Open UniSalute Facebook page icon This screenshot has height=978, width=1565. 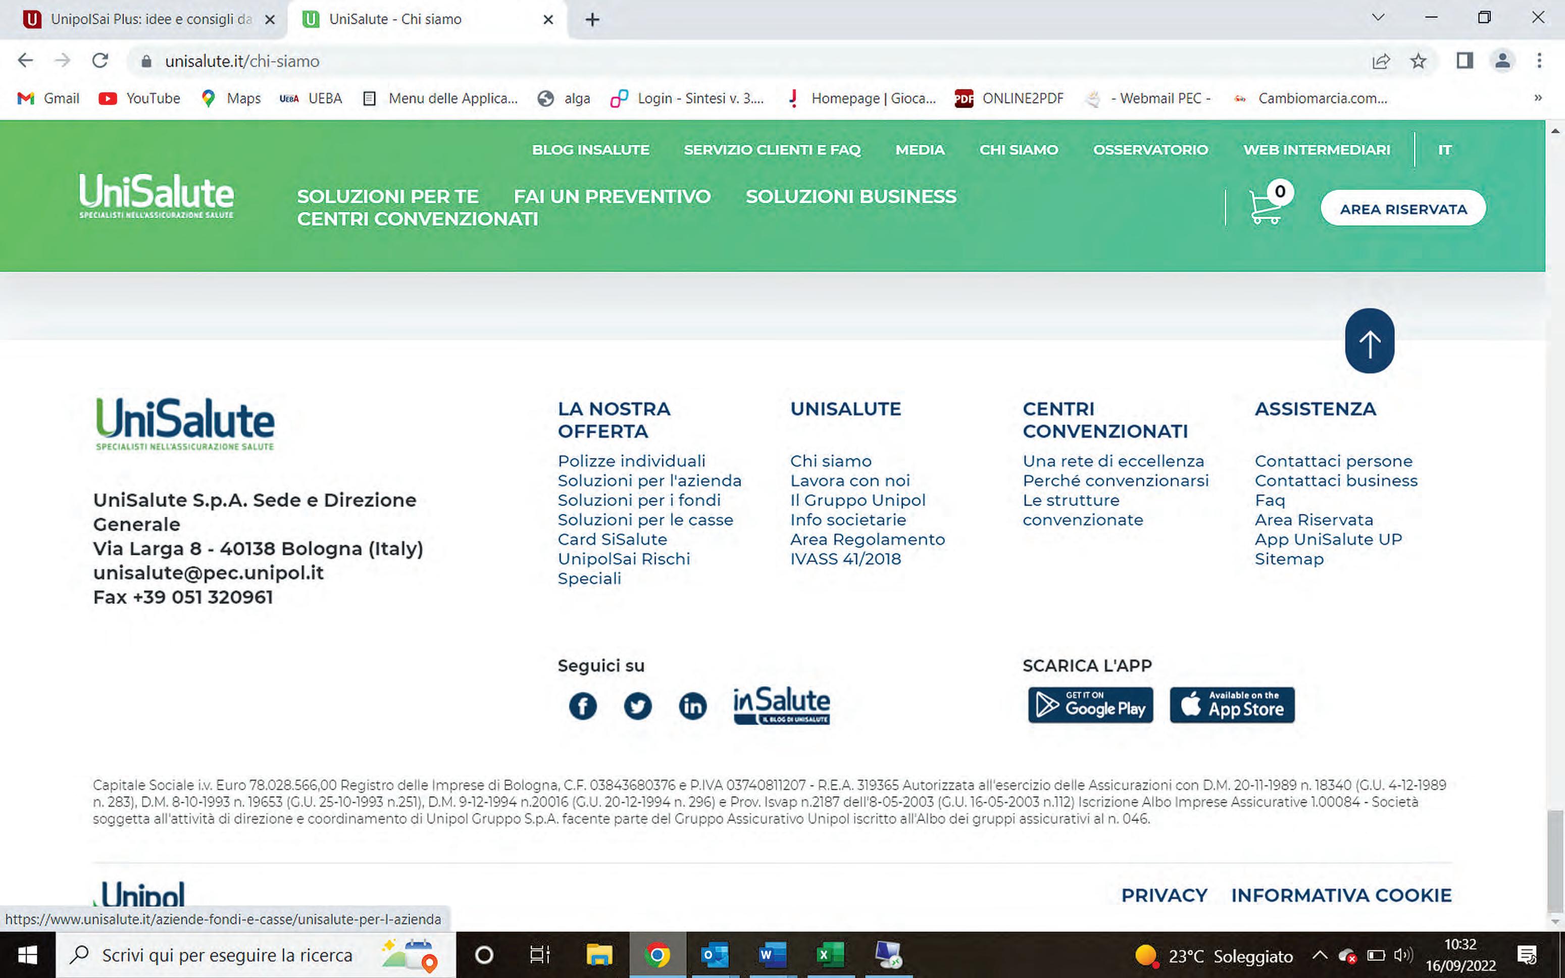pos(582,706)
